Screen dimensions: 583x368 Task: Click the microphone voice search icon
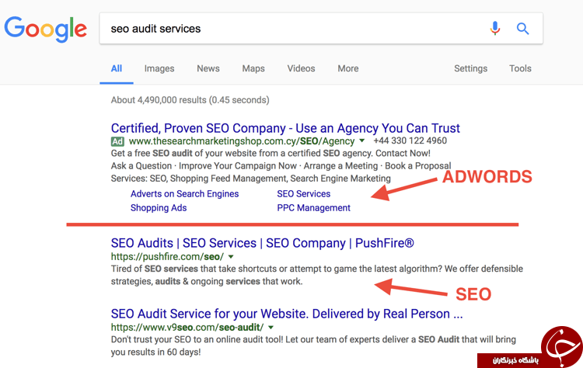tap(495, 28)
